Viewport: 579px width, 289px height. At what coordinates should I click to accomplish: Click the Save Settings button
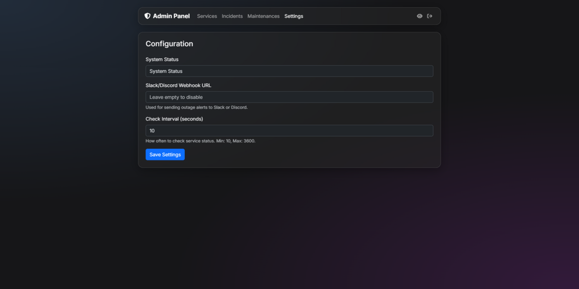165,155
